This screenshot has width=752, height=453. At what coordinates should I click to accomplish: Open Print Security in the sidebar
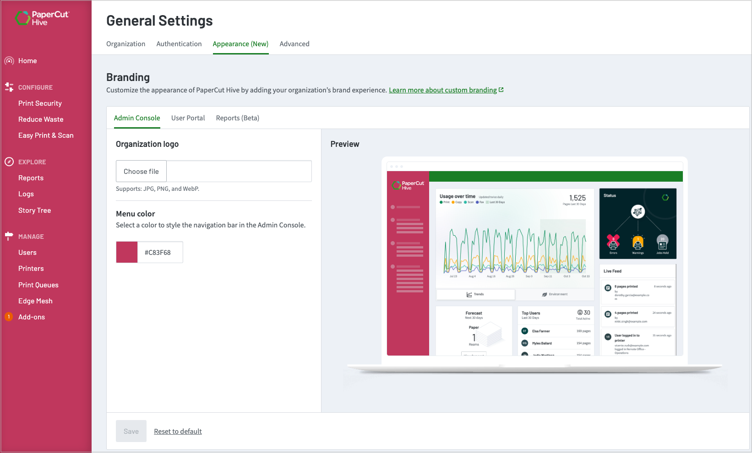[40, 103]
